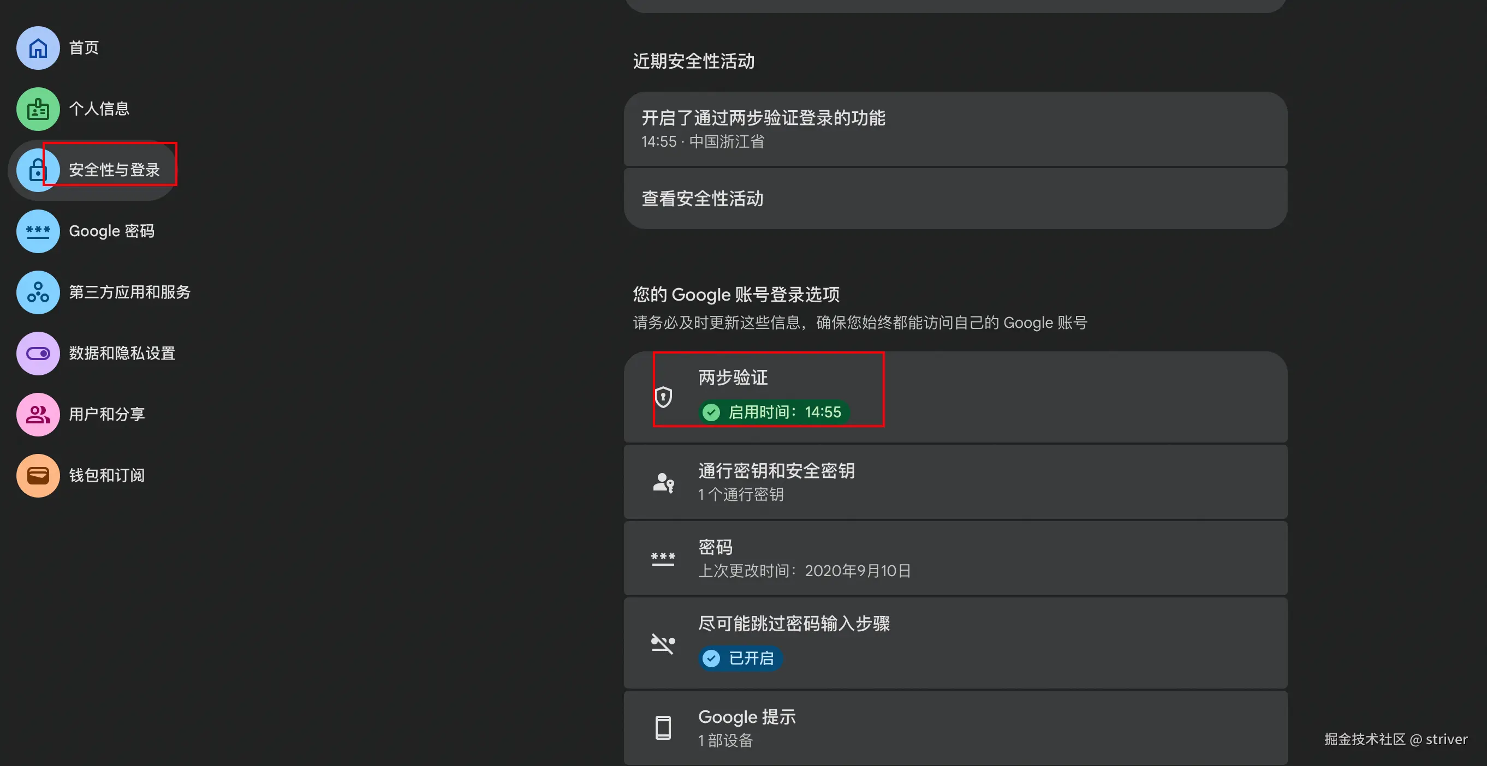The width and height of the screenshot is (1487, 766).
Task: Open 通行密钥和安全密钥 row
Action: coord(955,482)
